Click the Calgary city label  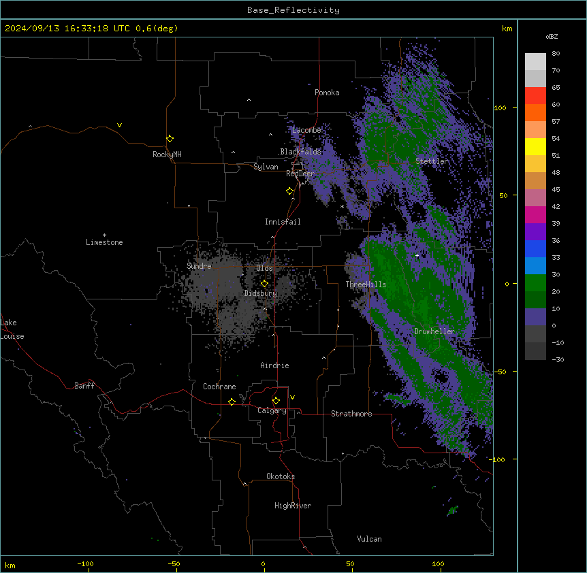tap(272, 410)
